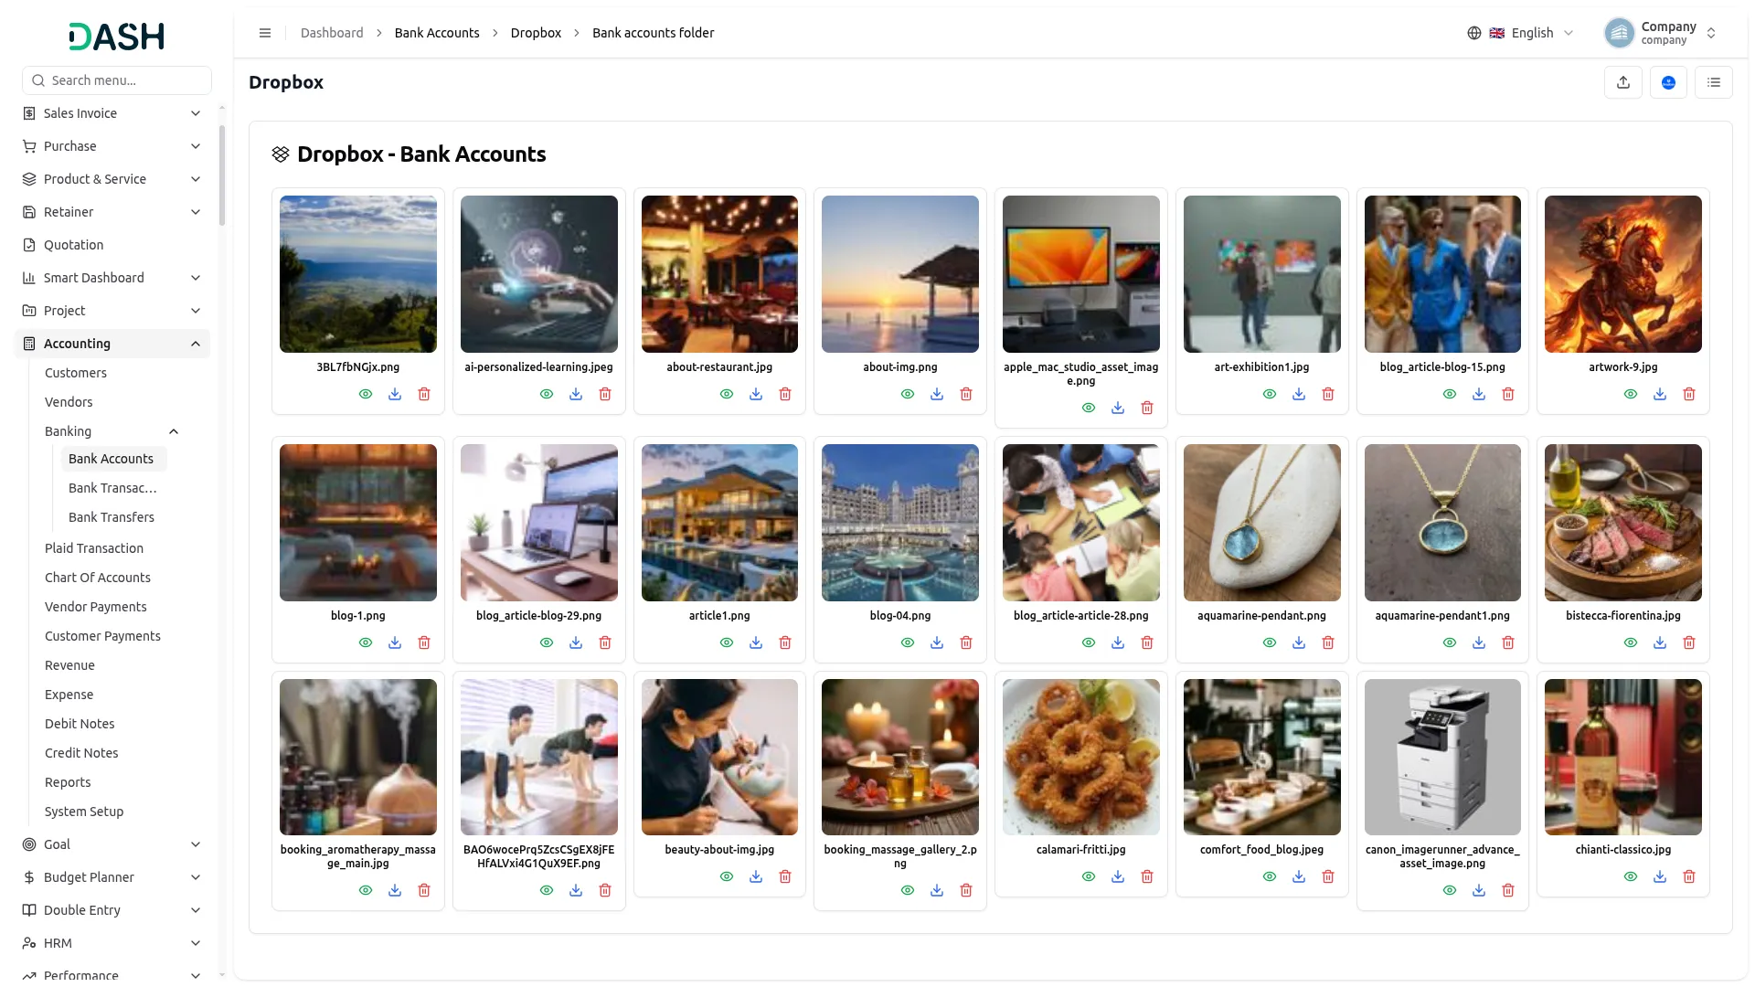
Task: Open Customers under Accounting
Action: [76, 373]
